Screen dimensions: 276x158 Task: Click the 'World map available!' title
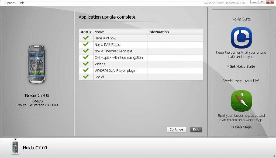241,81
